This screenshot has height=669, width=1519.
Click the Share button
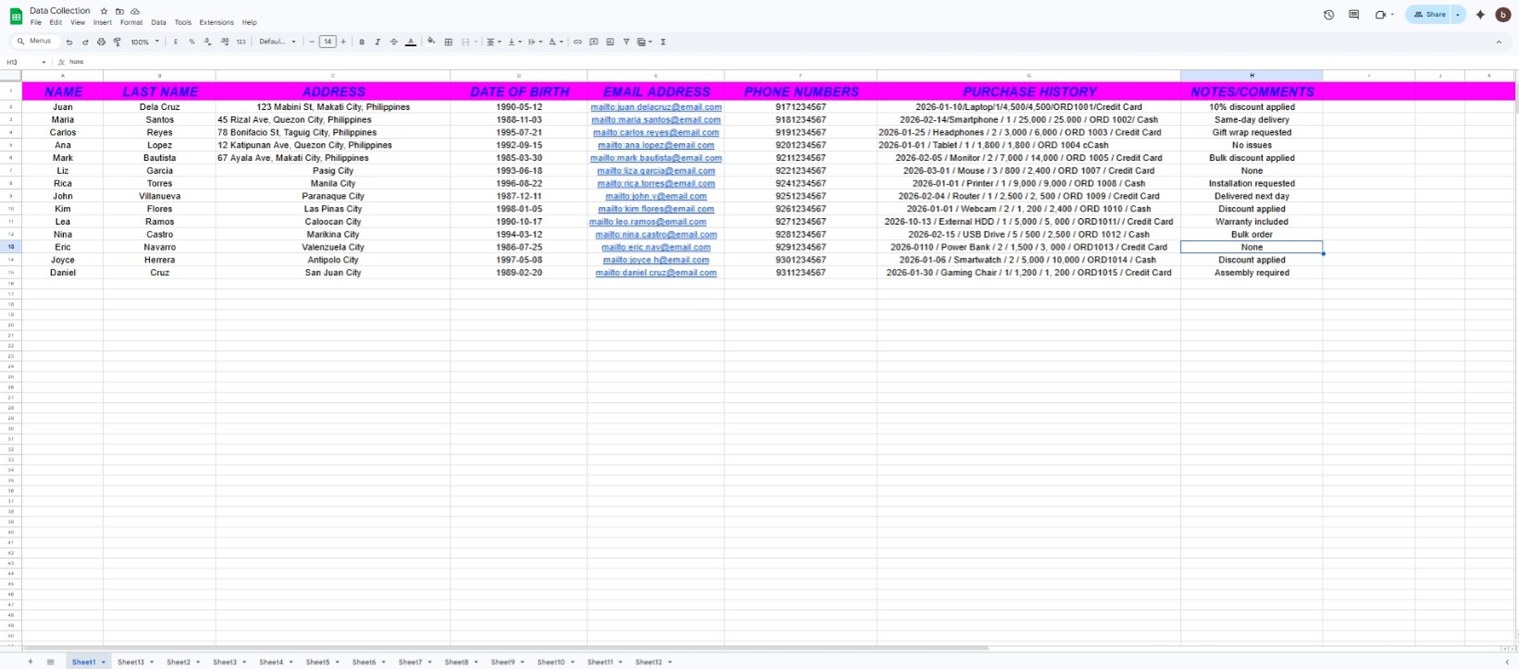pos(1429,15)
